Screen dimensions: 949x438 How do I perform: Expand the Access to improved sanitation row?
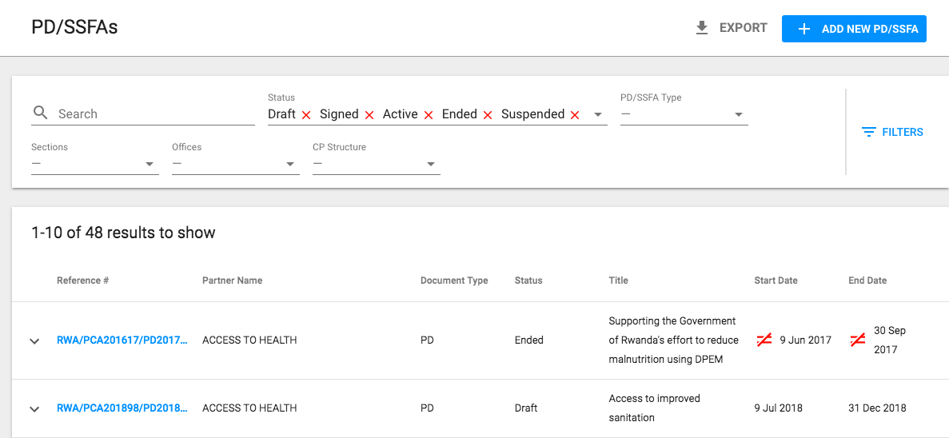pyautogui.click(x=34, y=409)
